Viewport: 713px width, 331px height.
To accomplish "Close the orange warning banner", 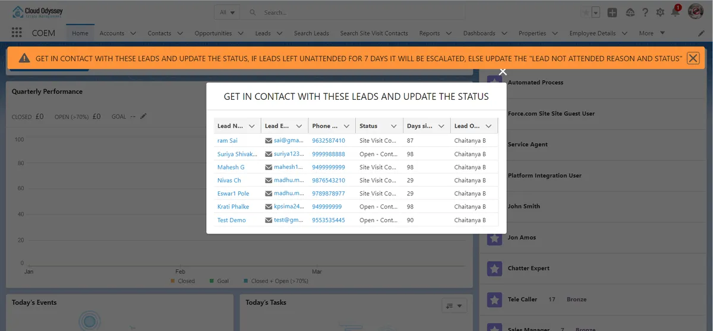I will [693, 58].
